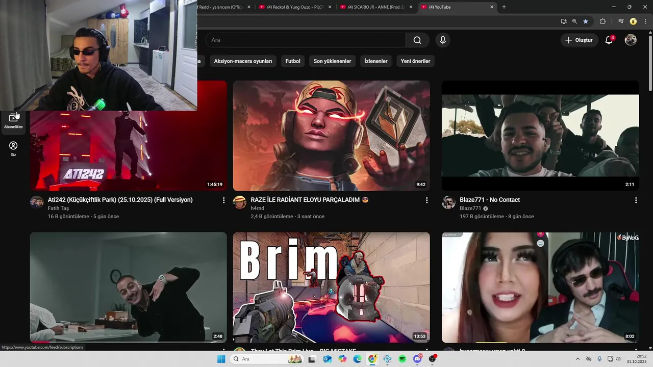The image size is (653, 367).
Task: Bookmark page with the star icon
Action: point(586,21)
